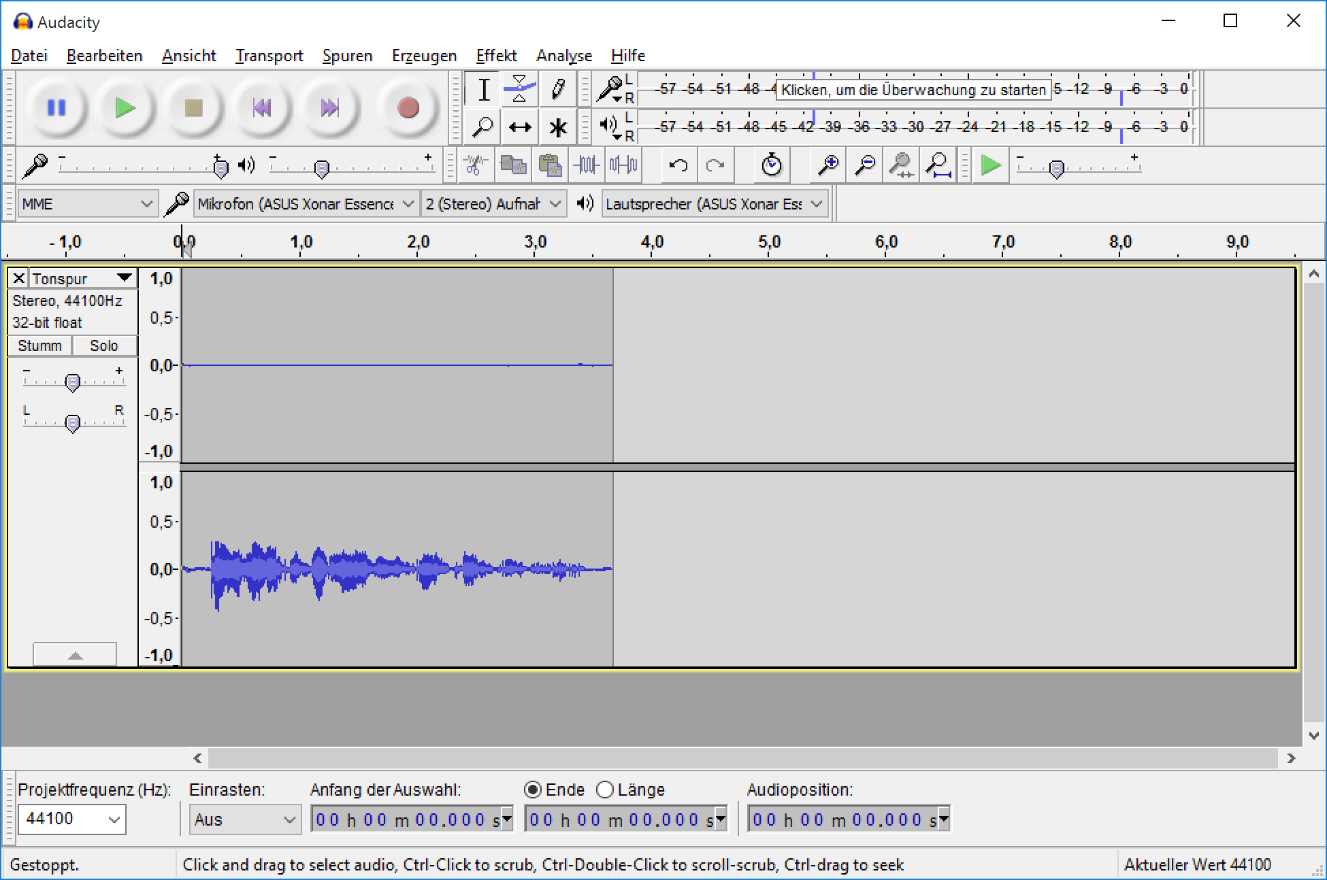Select the Envelope tool
Viewport: 1327px width, 880px height.
pos(520,89)
